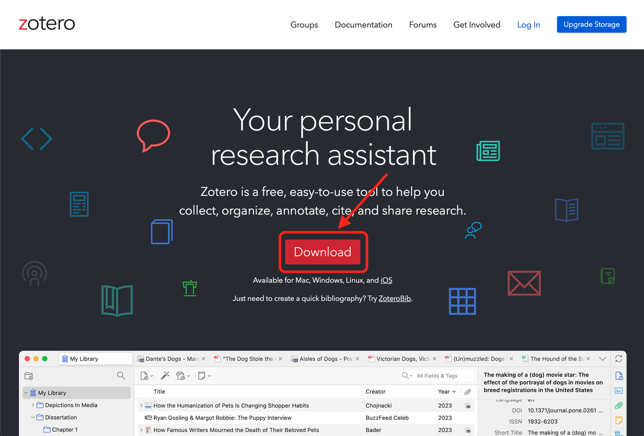Open the Notes section side icon
The height and width of the screenshot is (436, 644).
[619, 420]
